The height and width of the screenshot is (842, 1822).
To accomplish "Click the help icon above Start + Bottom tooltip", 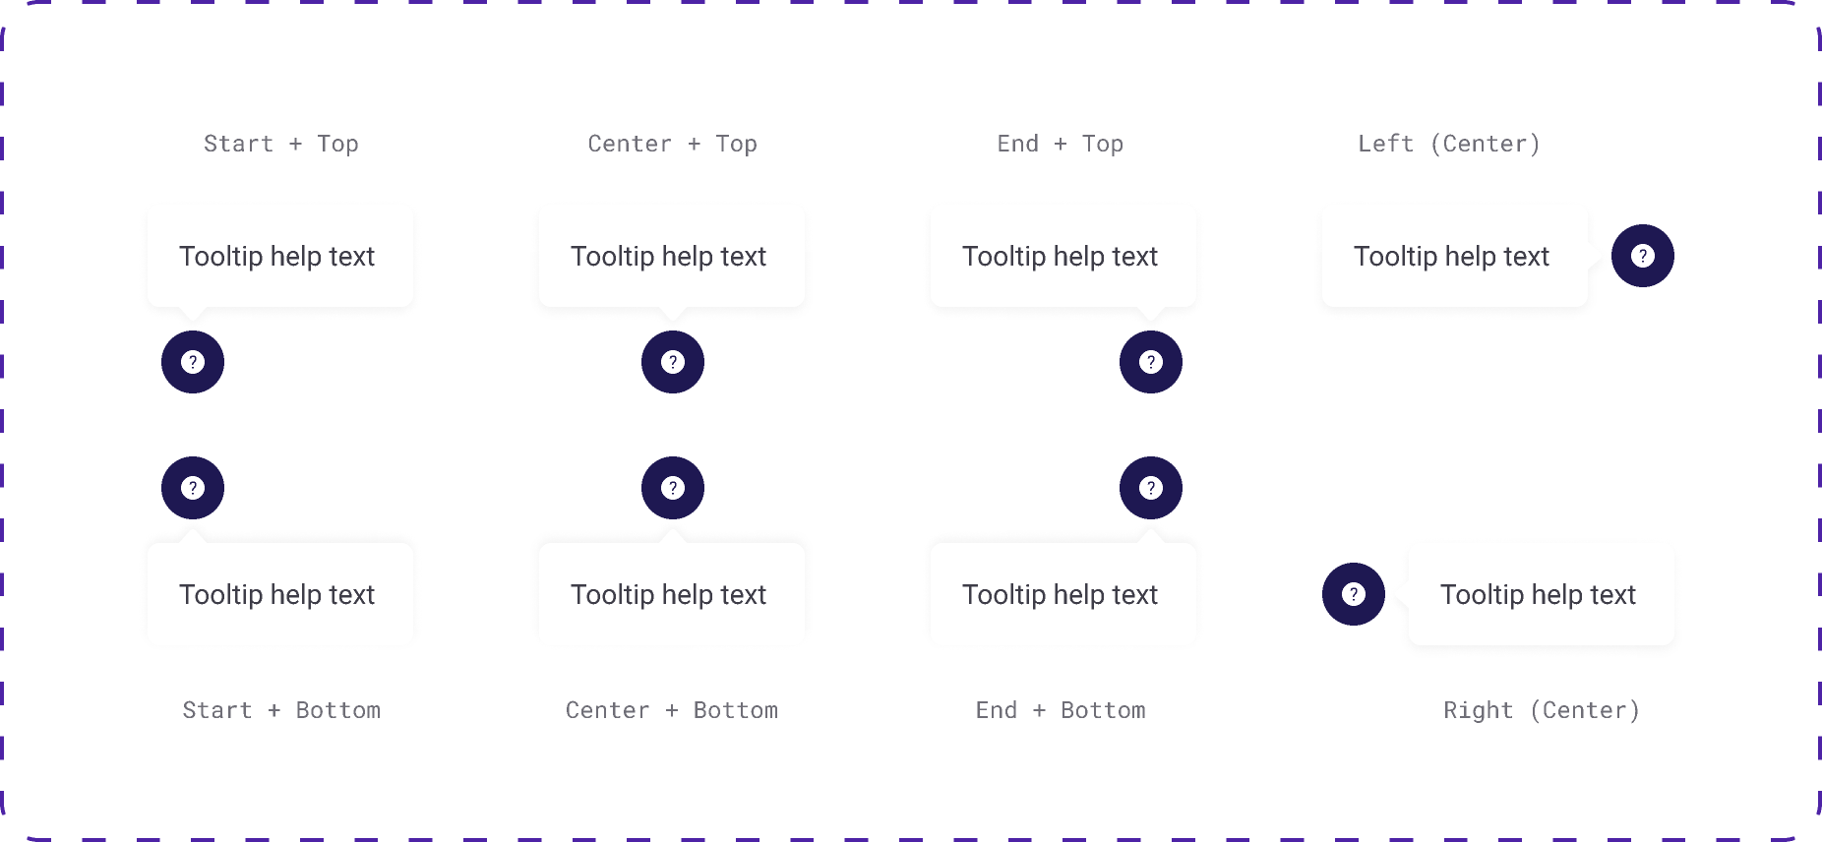I will click(193, 487).
